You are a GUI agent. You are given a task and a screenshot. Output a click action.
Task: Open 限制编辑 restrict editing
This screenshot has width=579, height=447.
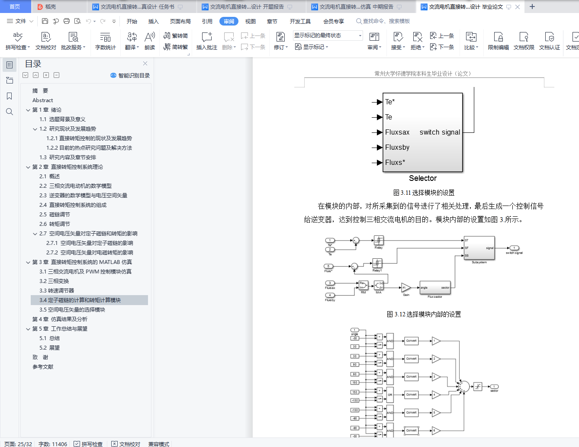[x=498, y=41]
